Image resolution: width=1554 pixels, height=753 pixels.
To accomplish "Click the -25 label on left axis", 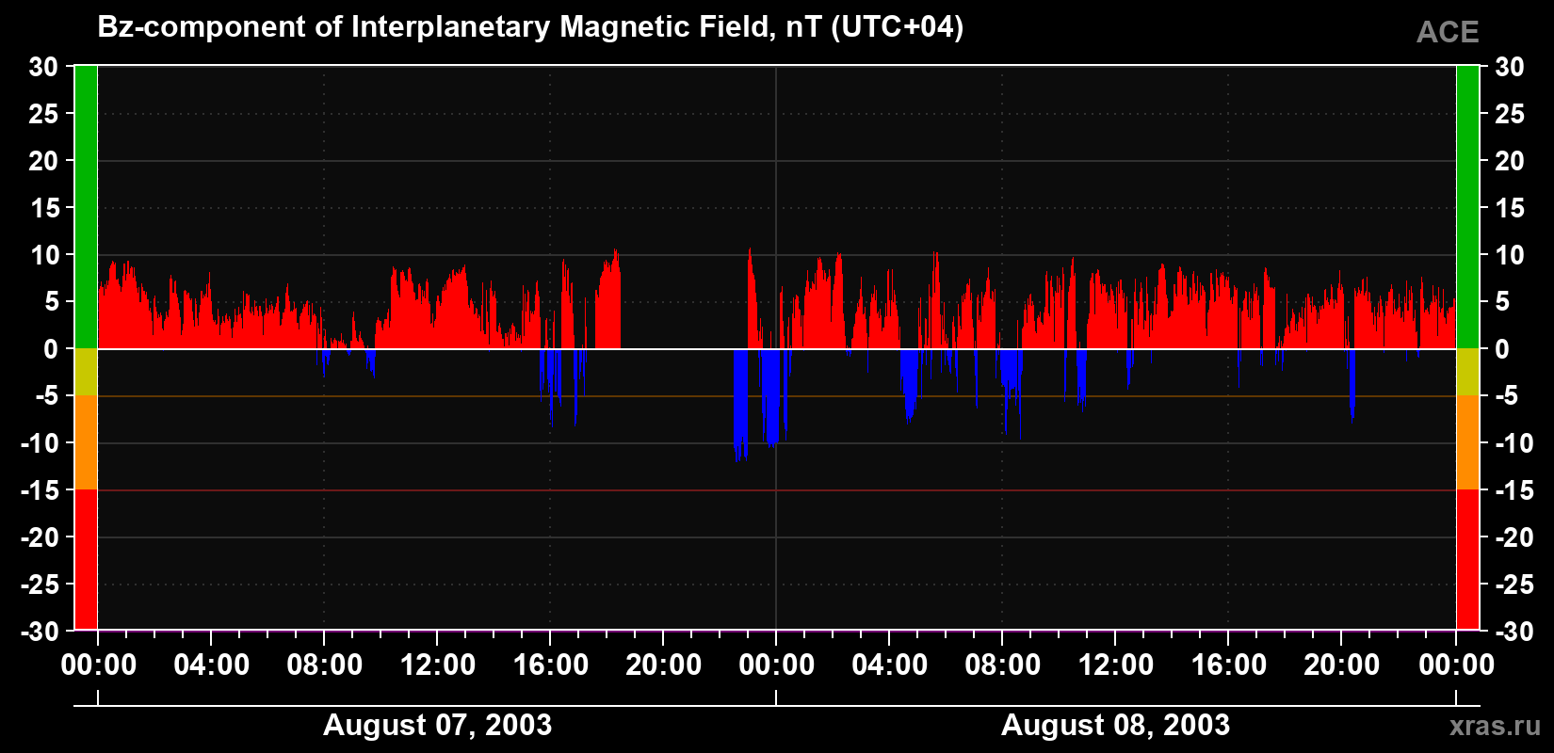I will pyautogui.click(x=40, y=585).
